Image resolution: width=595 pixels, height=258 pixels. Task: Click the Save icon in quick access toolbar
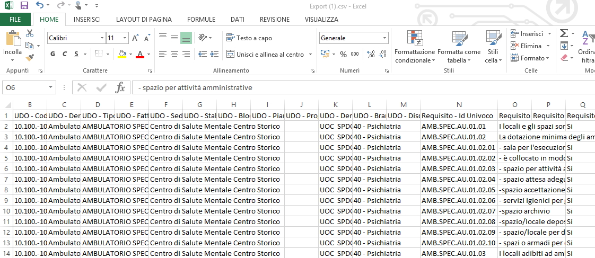(24, 5)
